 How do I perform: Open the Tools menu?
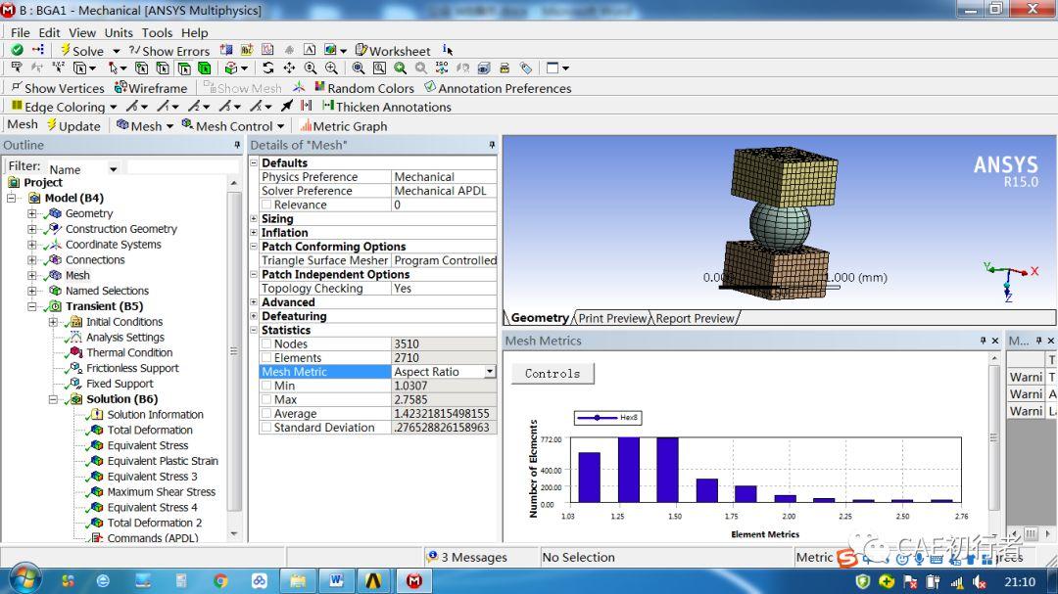pyautogui.click(x=157, y=32)
